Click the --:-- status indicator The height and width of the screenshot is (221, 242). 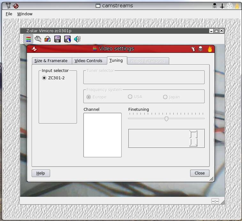tap(215, 201)
